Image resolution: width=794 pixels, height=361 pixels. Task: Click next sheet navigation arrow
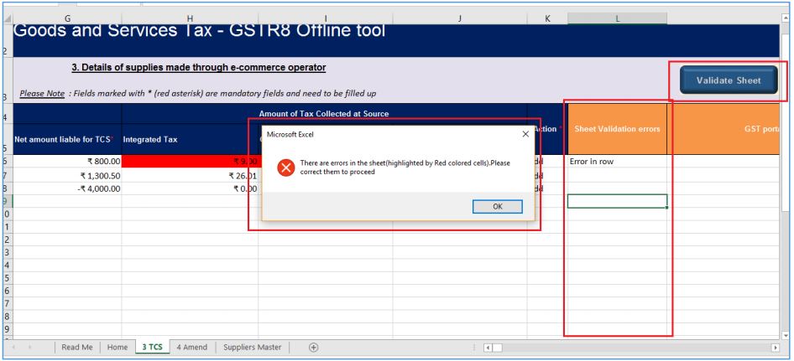coord(30,347)
